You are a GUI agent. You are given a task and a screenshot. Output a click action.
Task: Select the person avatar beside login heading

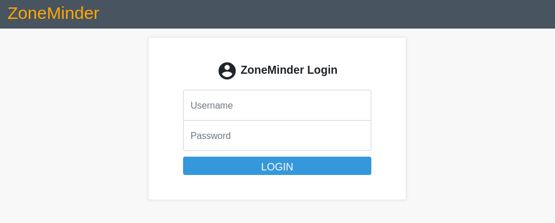[x=227, y=71]
